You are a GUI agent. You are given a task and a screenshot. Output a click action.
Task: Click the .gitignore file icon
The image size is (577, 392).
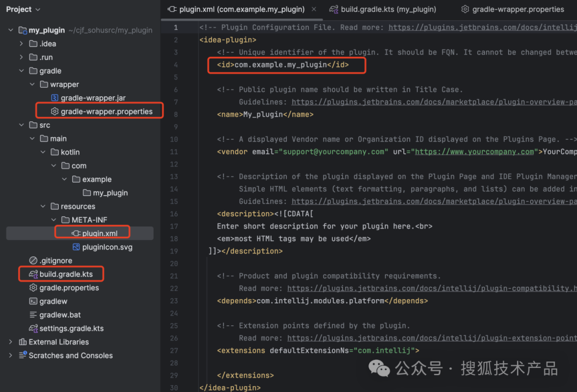pyautogui.click(x=34, y=260)
